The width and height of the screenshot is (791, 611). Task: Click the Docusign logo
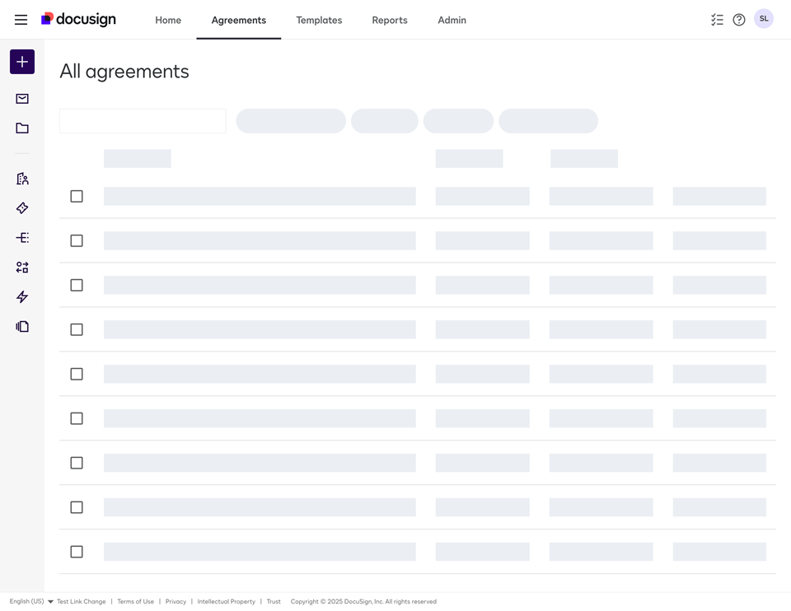(78, 19)
